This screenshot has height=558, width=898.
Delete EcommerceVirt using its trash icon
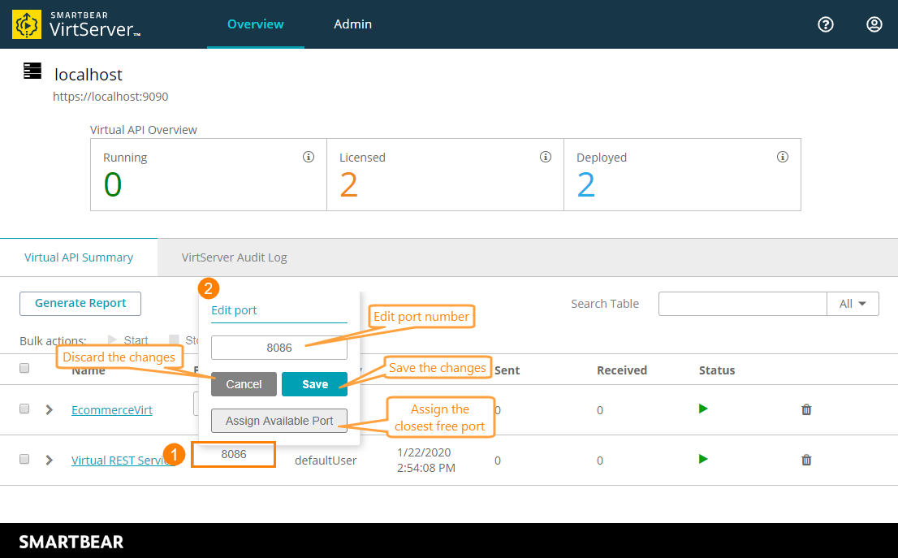pyautogui.click(x=806, y=409)
